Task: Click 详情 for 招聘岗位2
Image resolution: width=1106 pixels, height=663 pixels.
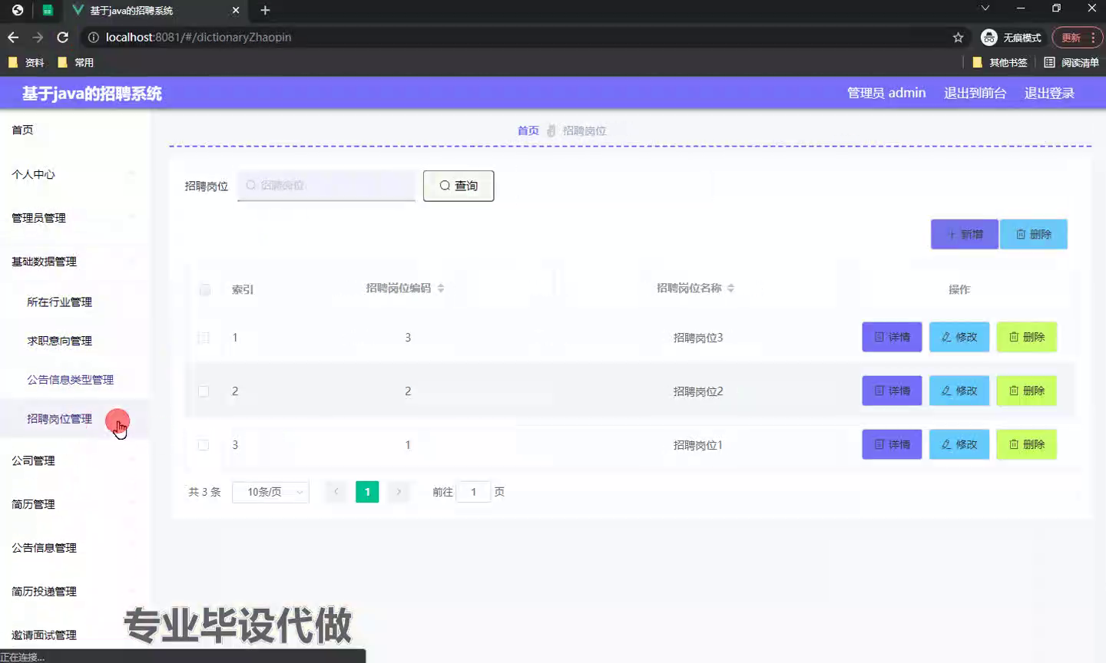Action: (892, 391)
